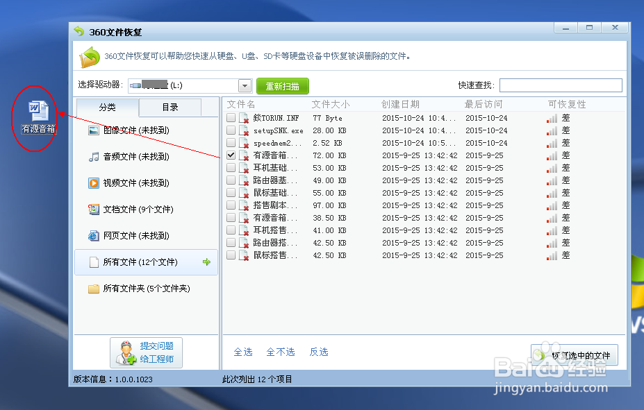Click the green 重新扫描 rescan button
644x410 pixels.
(x=283, y=86)
